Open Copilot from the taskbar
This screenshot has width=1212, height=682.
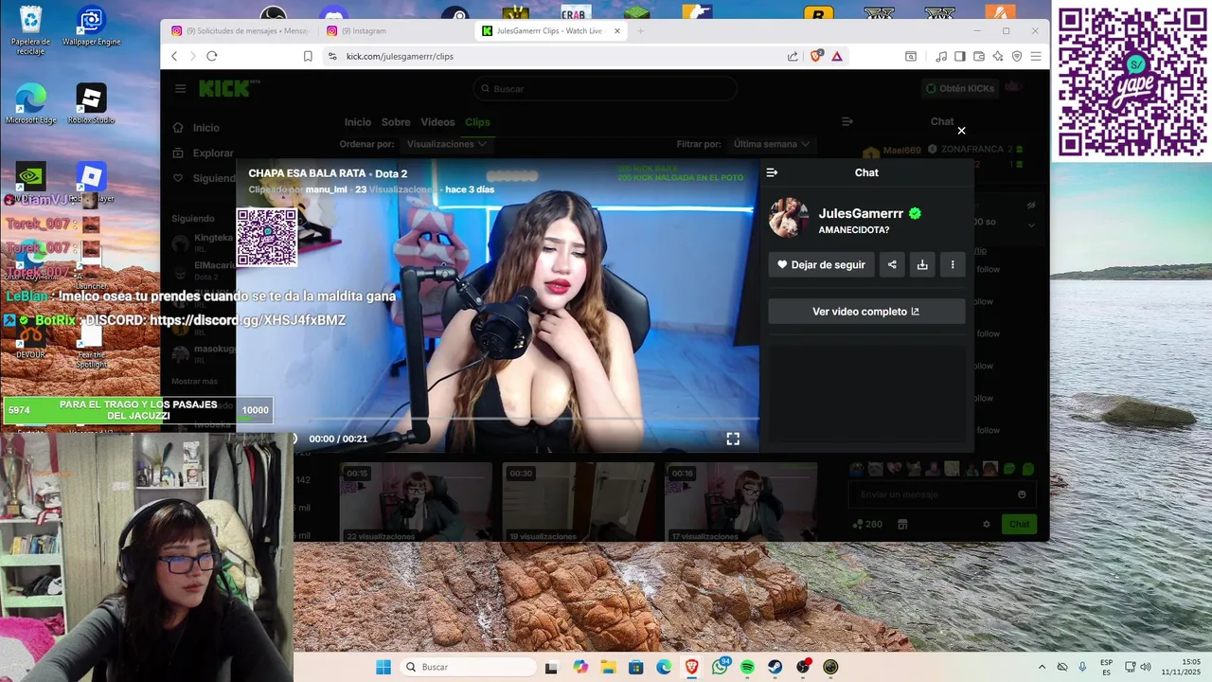[x=580, y=667]
